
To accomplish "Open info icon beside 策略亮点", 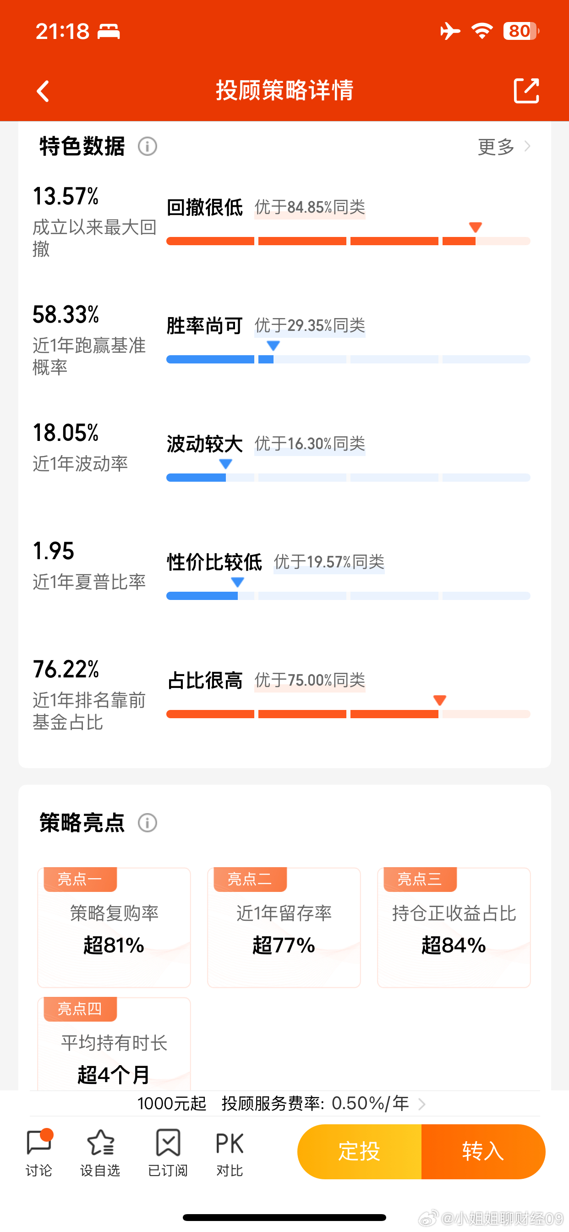I will tap(147, 823).
